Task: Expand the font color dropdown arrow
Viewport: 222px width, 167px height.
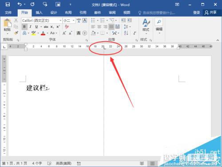Action: pos(48,33)
